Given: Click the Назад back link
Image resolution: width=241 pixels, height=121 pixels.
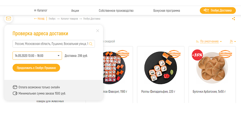Looking at the screenshot, I should (x=39, y=19).
